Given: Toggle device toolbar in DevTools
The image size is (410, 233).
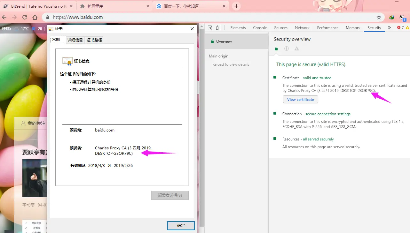Looking at the screenshot, I should click(218, 28).
